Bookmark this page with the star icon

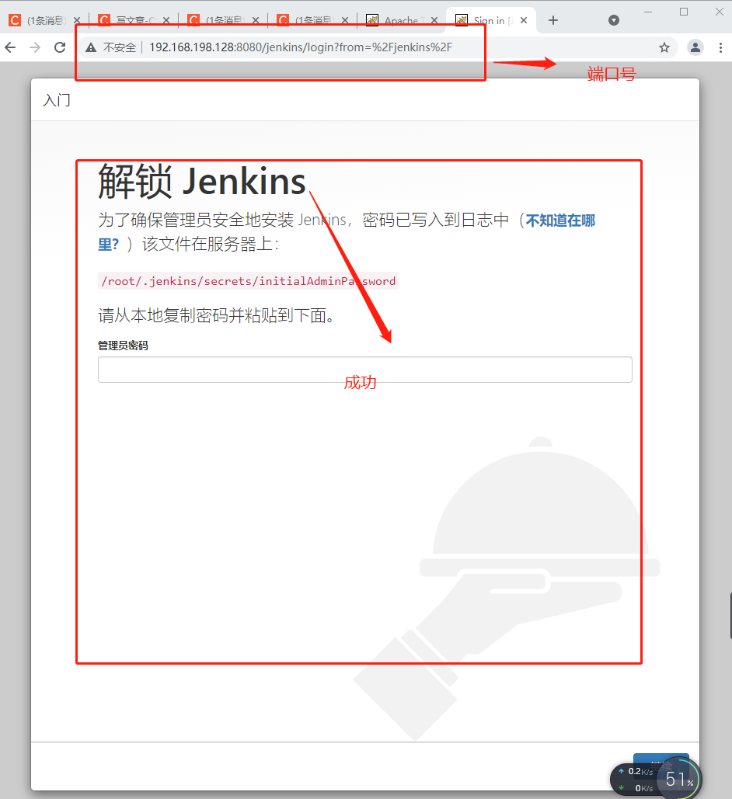pos(664,47)
